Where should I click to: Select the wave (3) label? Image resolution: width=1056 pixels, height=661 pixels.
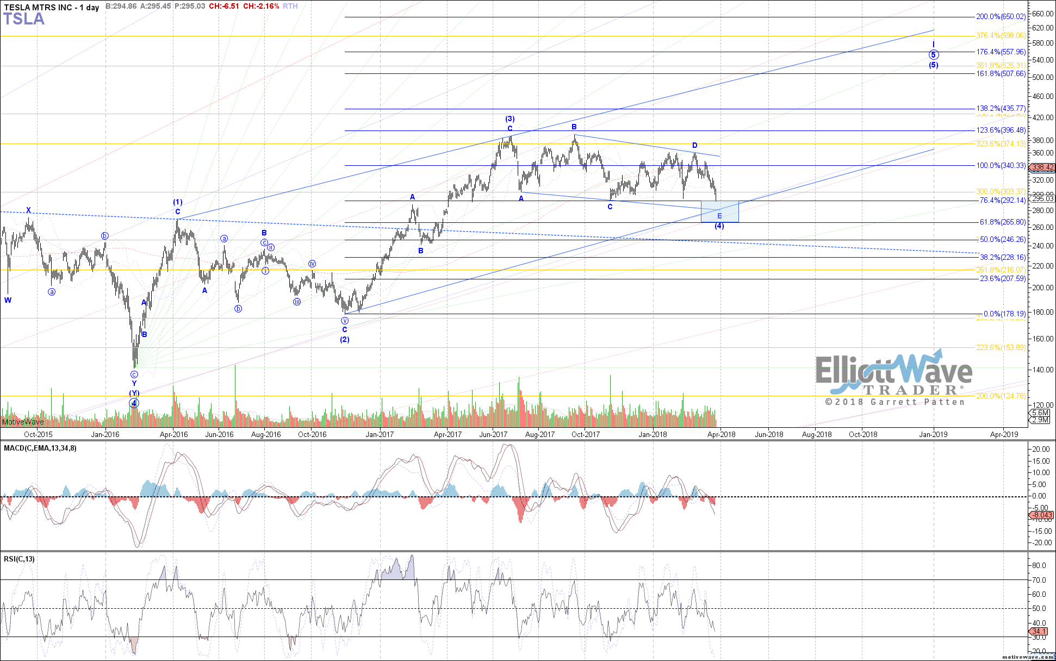510,119
